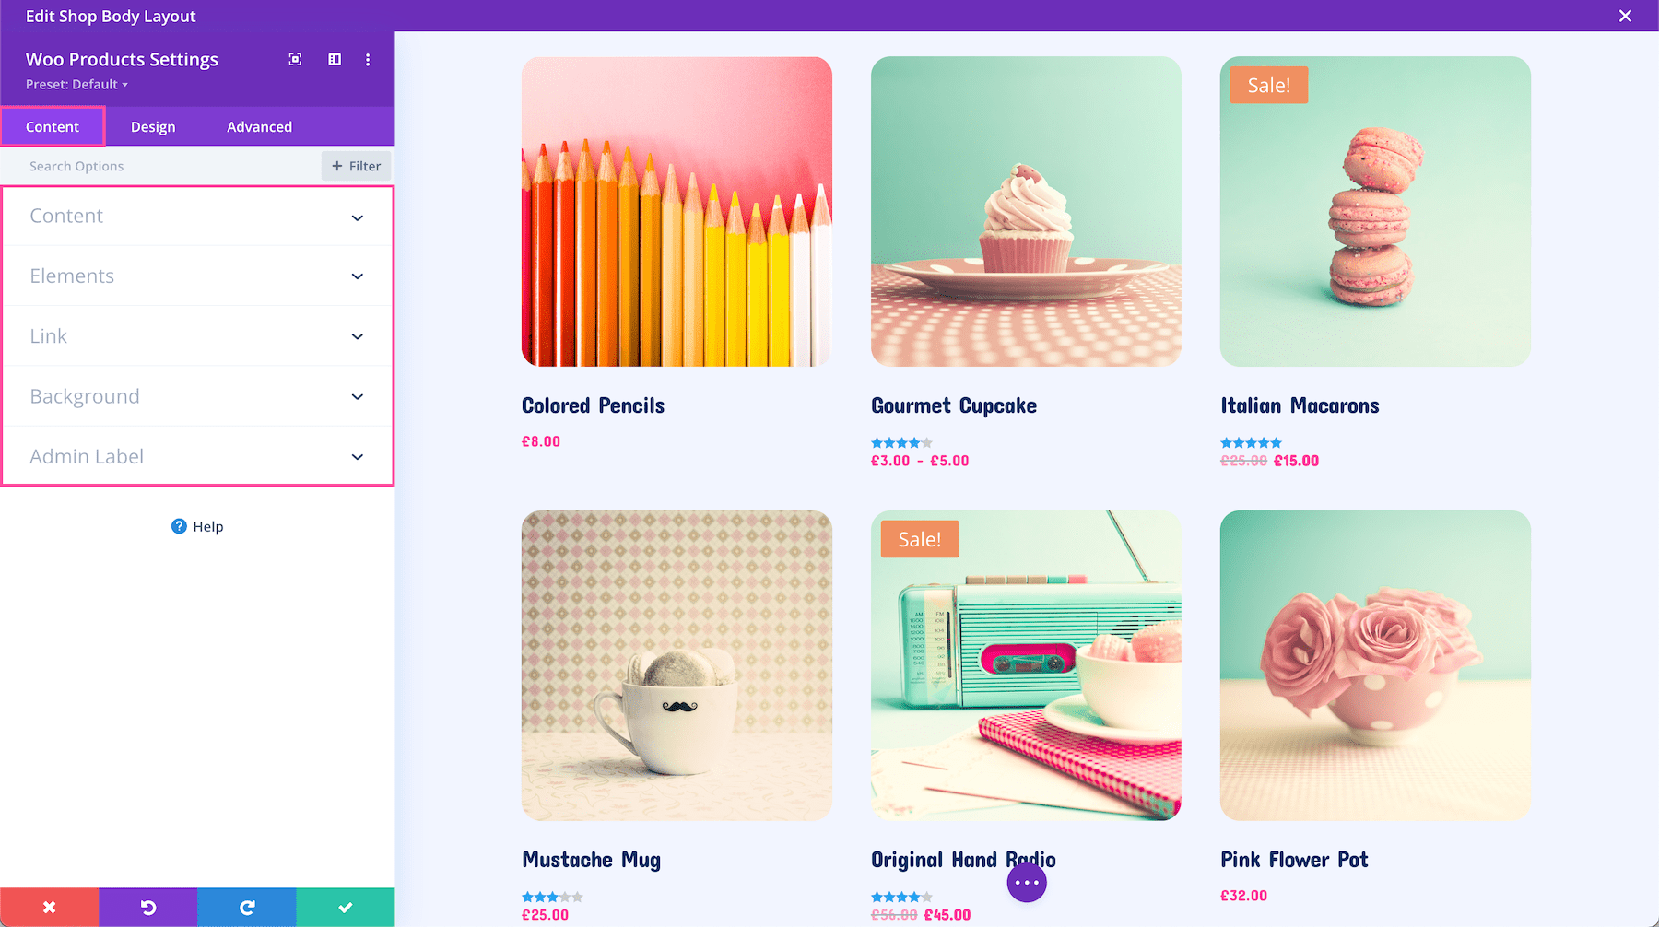Click the purple undo arrow button
1659x927 pixels.
(x=148, y=908)
